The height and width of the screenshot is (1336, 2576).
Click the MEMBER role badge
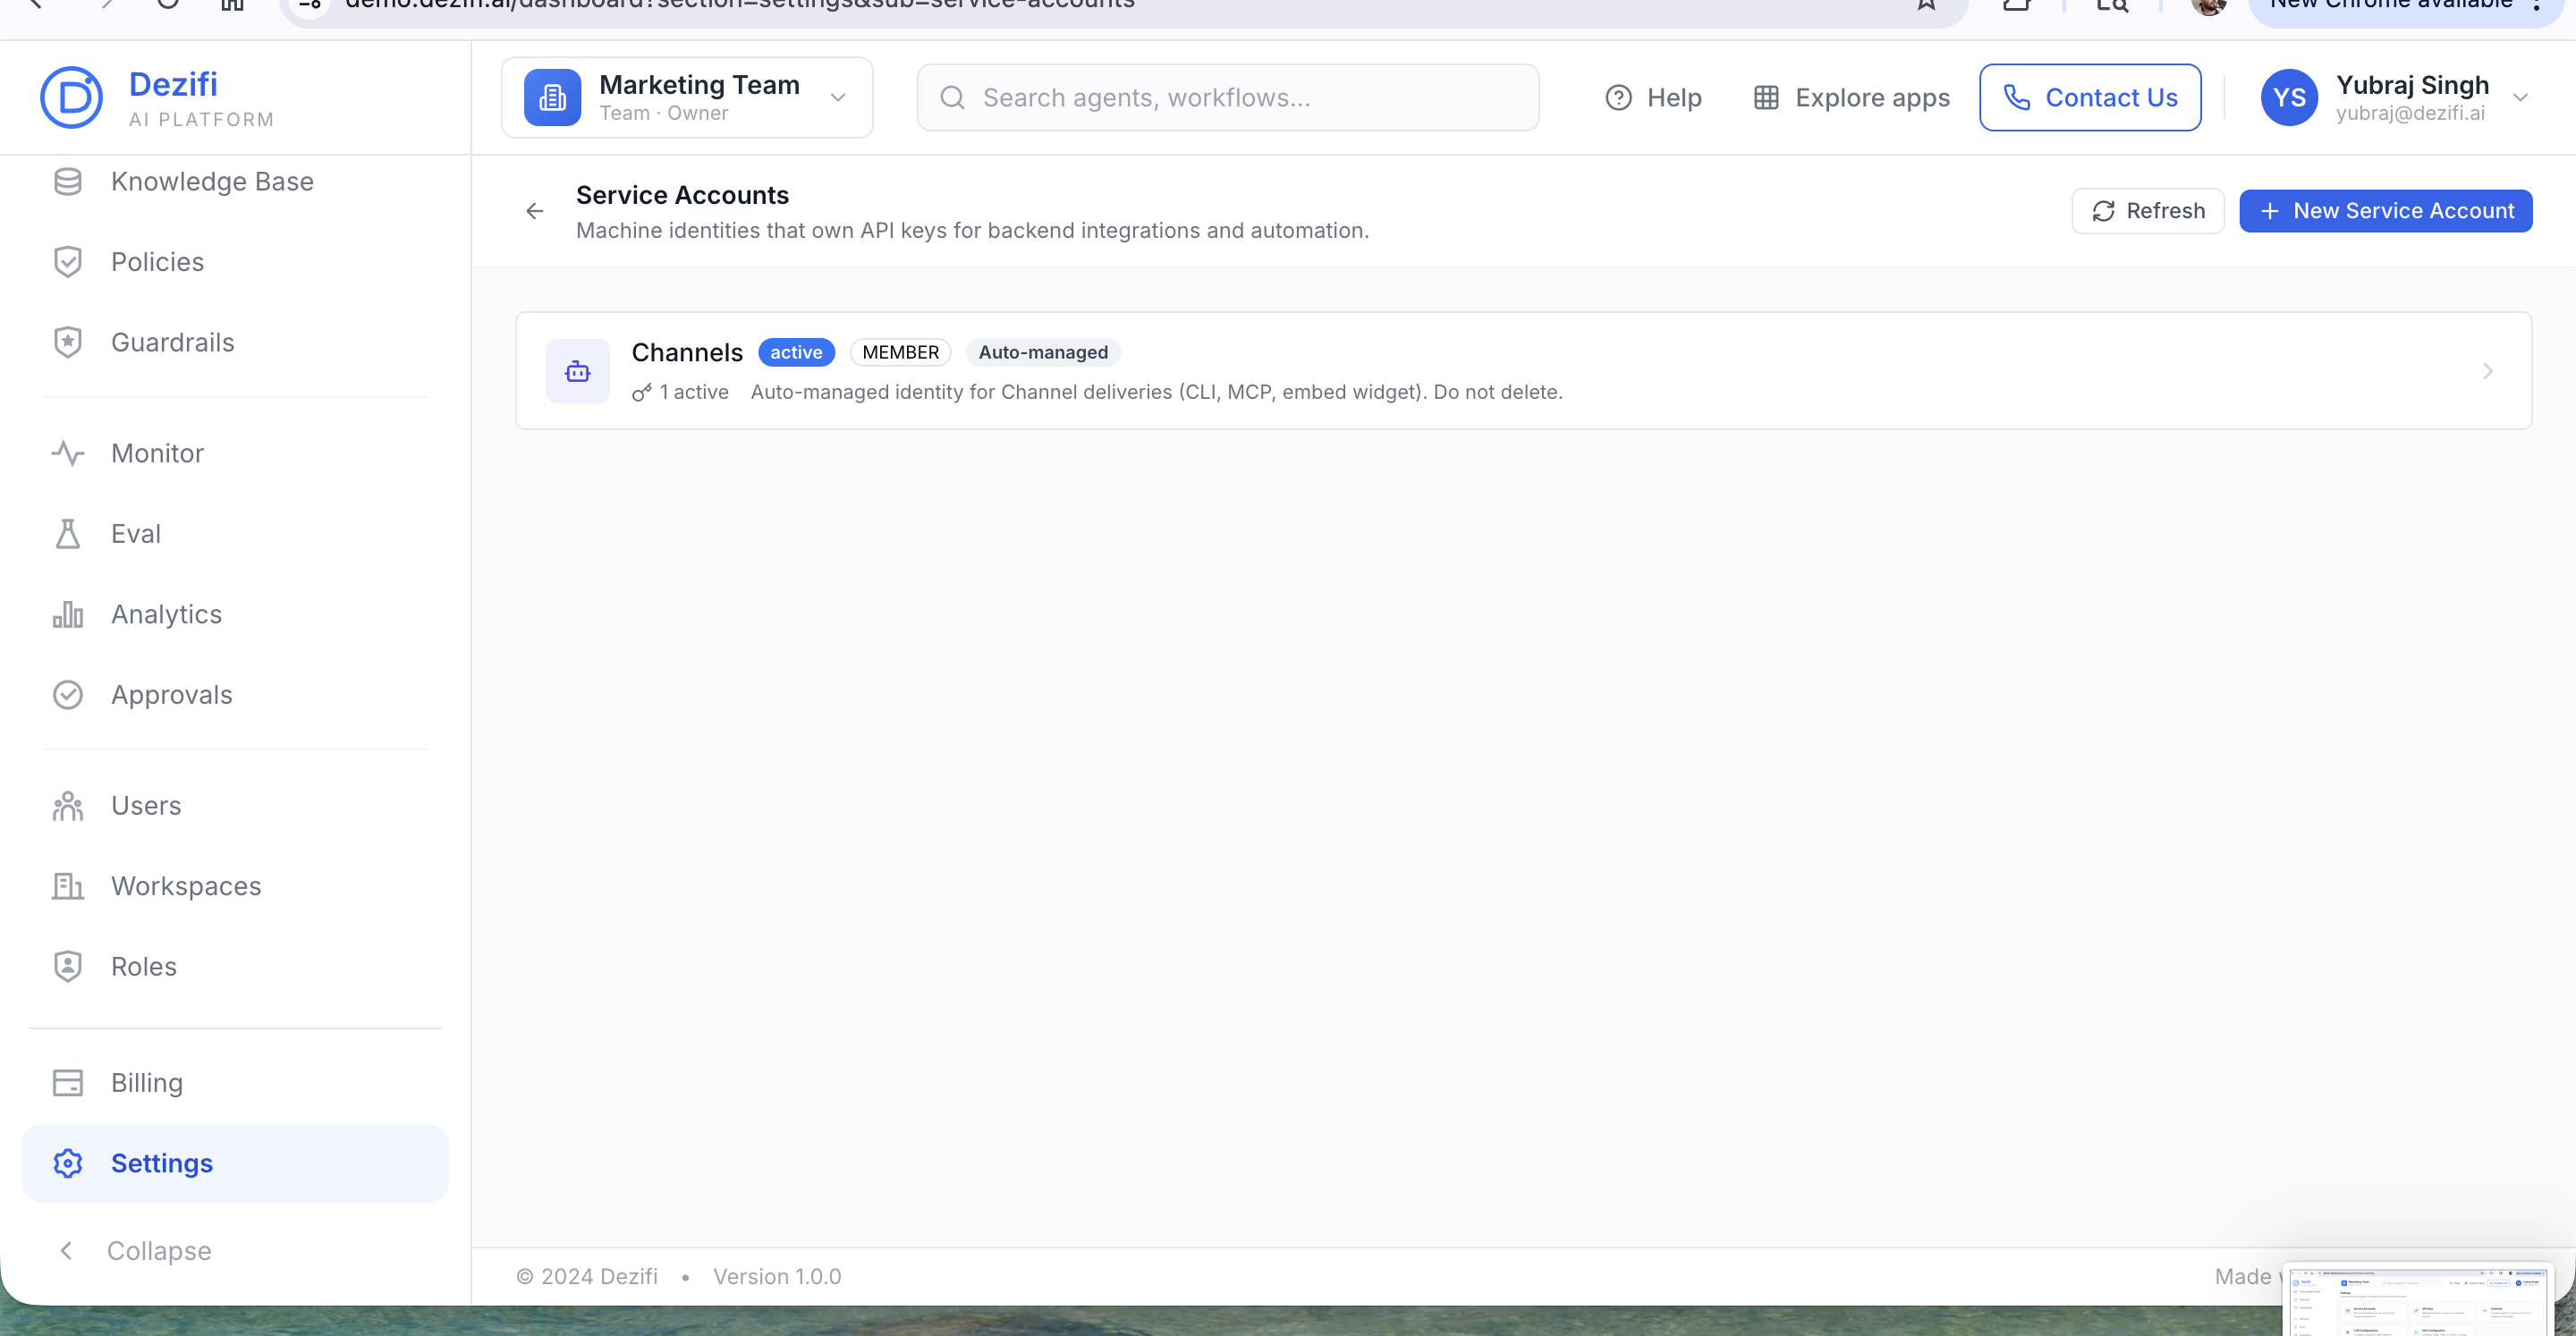coord(900,352)
